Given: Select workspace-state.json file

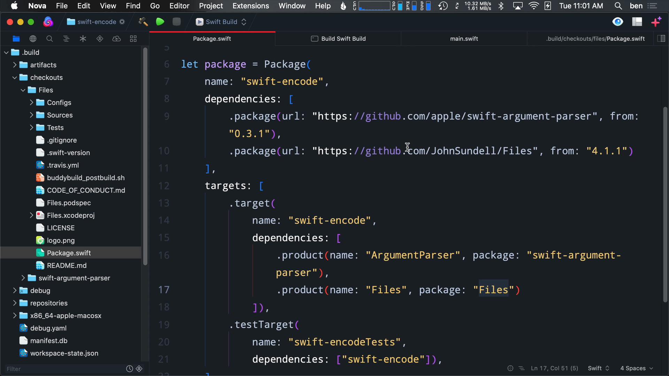Looking at the screenshot, I should [x=70, y=353].
